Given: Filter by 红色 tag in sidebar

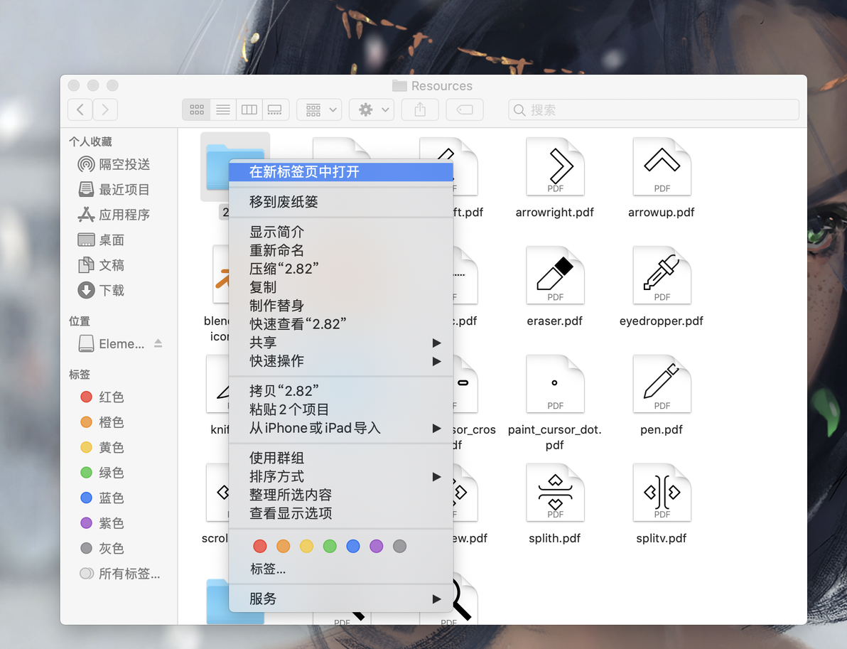Looking at the screenshot, I should (102, 397).
